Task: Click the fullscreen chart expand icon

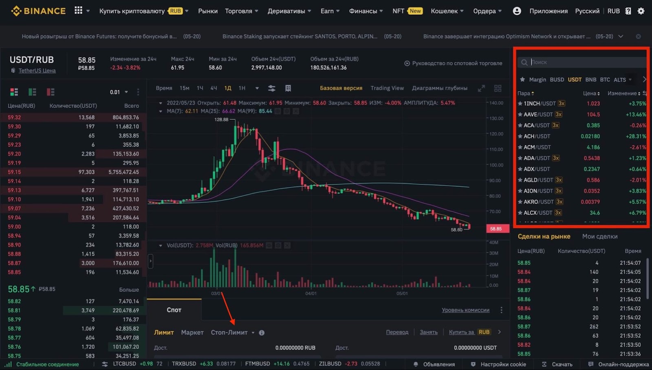Action: coord(482,88)
